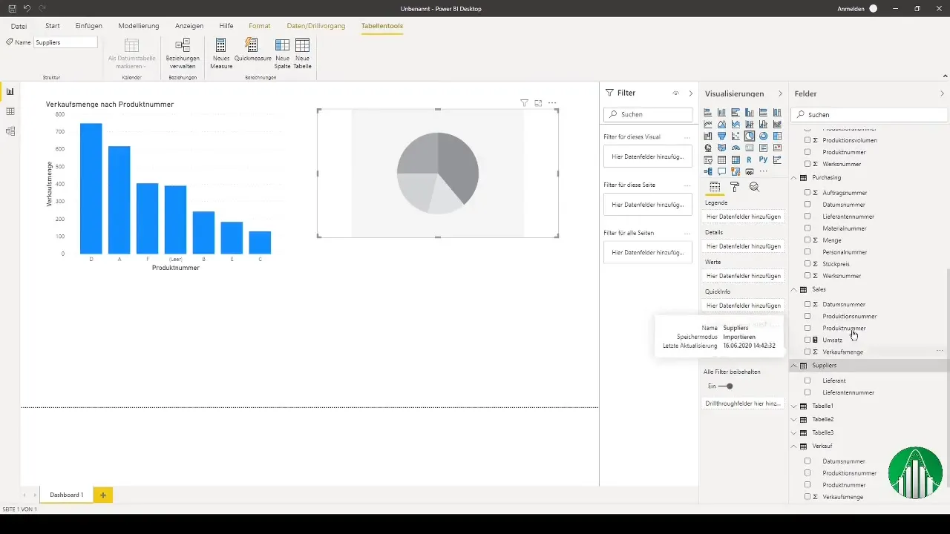Expand Tabelle1 in Felder
Viewport: 950px width, 534px height.
coord(793,406)
